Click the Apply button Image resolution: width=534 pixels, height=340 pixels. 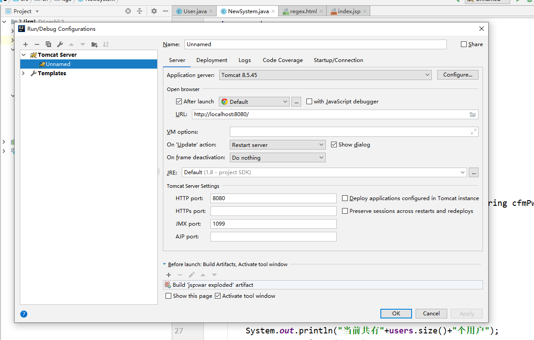467,314
